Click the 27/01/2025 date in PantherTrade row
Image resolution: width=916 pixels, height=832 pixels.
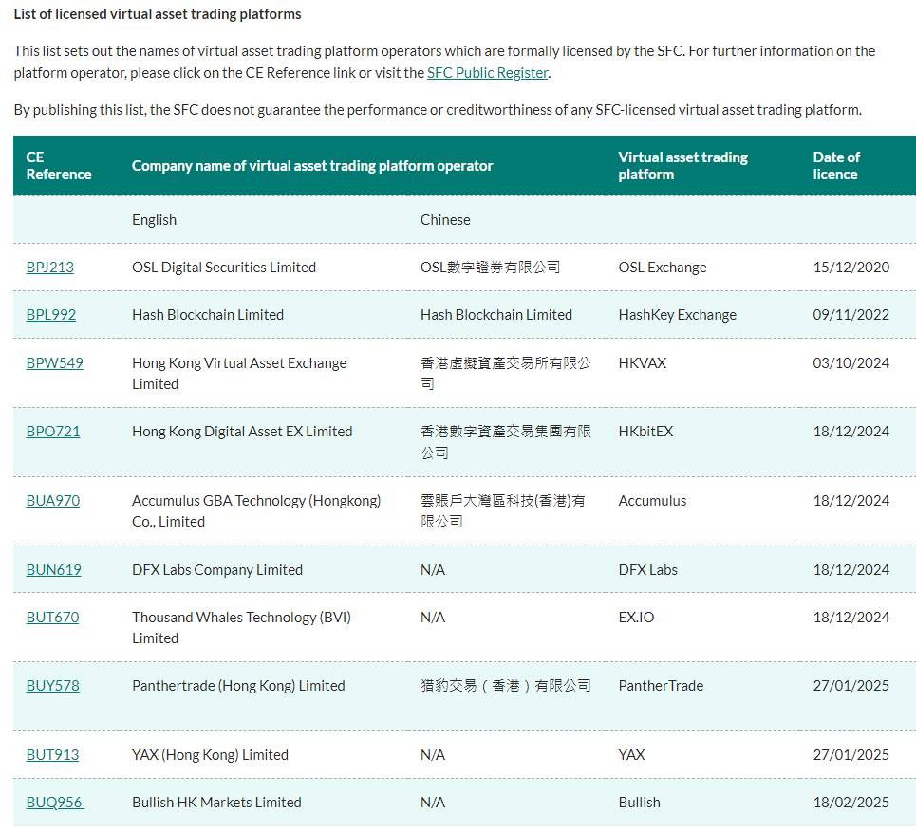[x=851, y=686]
